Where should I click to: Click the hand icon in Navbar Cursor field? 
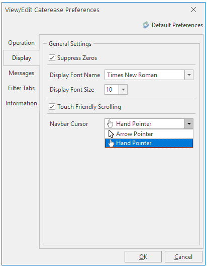(x=110, y=123)
